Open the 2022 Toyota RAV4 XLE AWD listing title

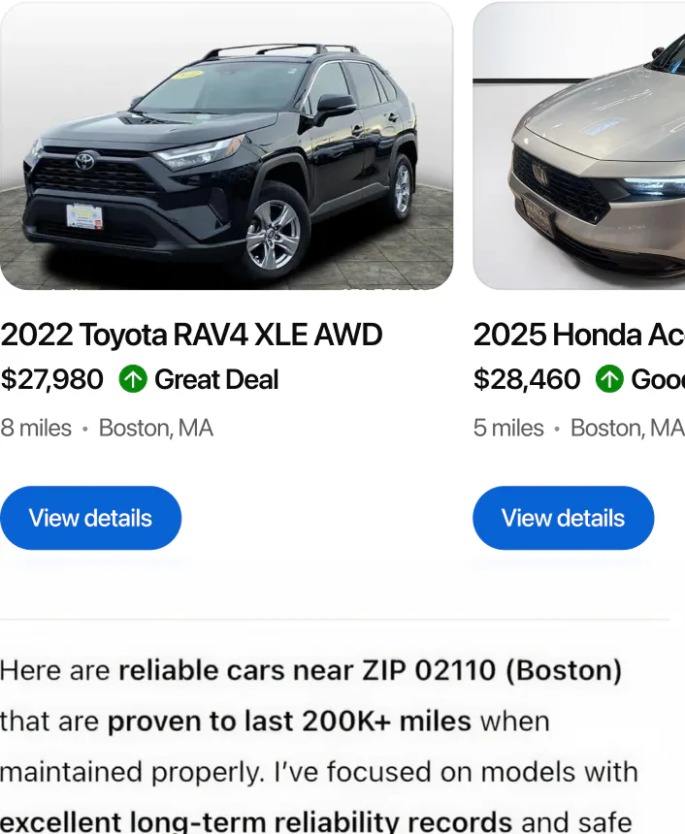pyautogui.click(x=191, y=335)
